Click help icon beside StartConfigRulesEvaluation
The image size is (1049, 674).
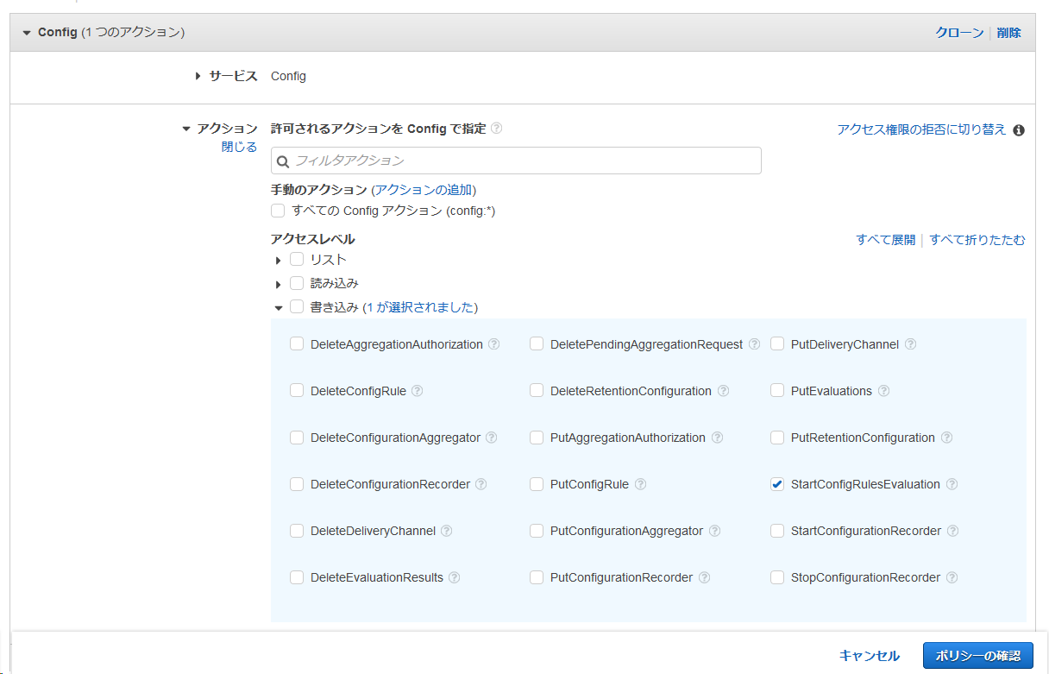point(952,484)
